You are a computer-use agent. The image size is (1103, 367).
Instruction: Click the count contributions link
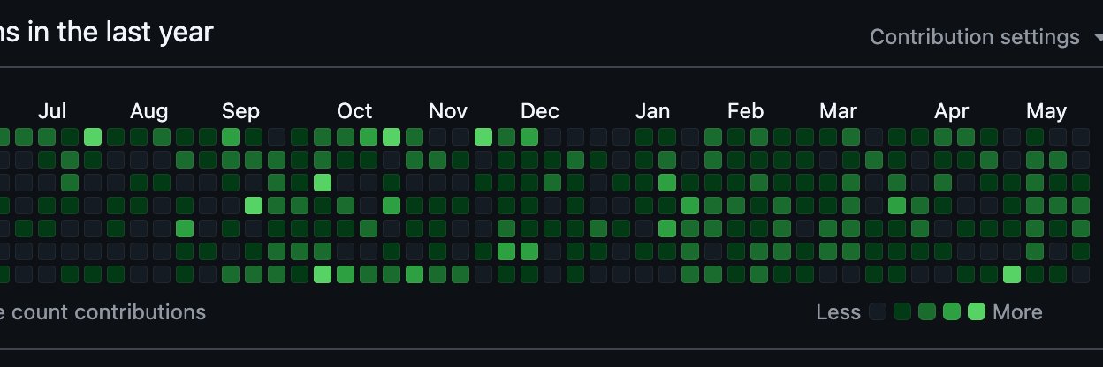103,312
